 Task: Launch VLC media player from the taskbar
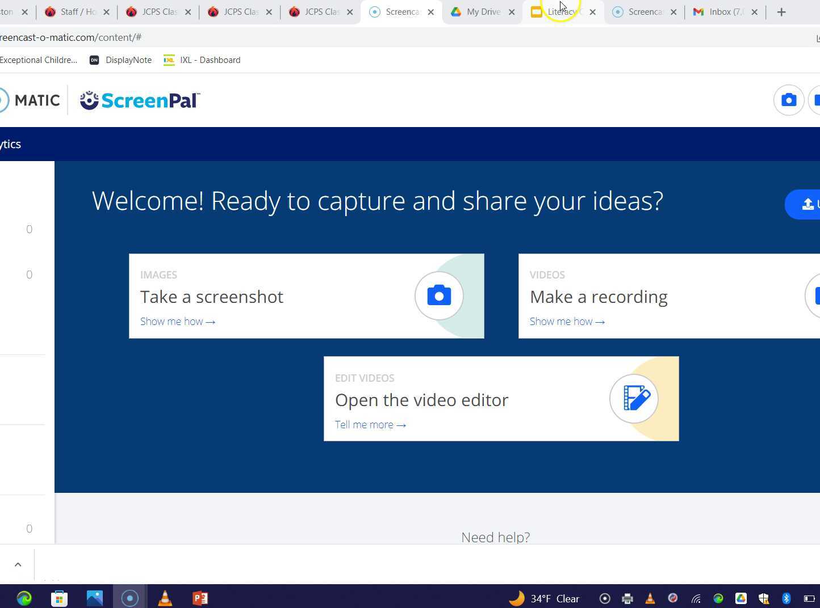coord(165,598)
